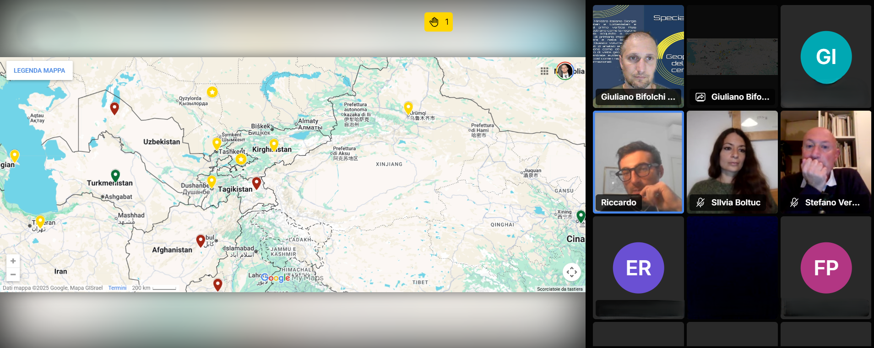The height and width of the screenshot is (348, 874).
Task: Click the map pan control button
Action: (572, 272)
